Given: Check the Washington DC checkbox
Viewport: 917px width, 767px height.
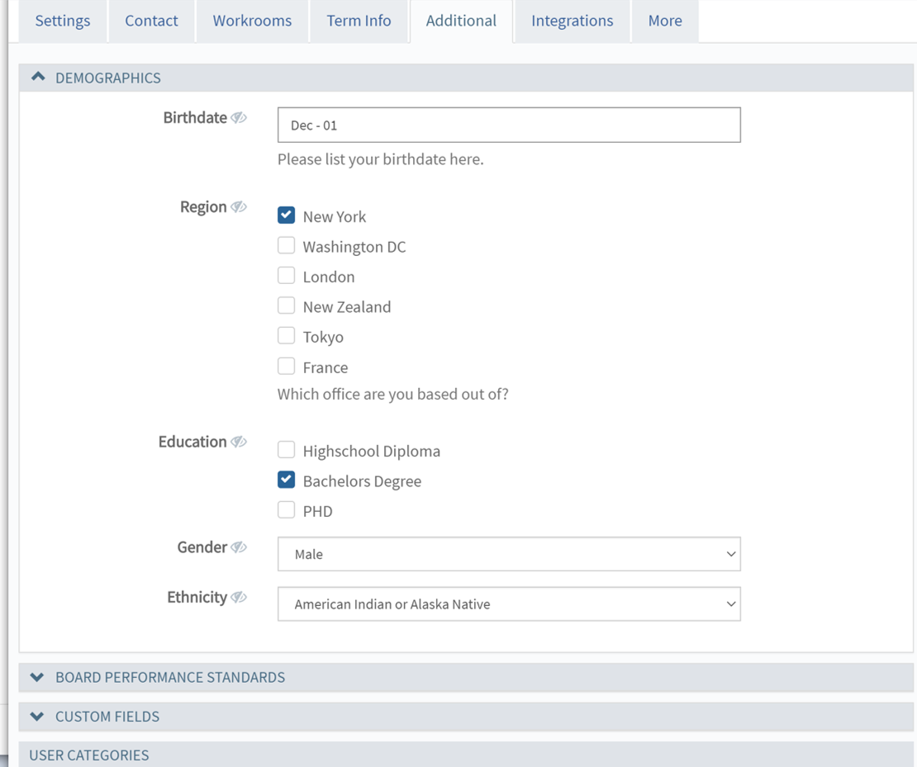Looking at the screenshot, I should pyautogui.click(x=286, y=246).
